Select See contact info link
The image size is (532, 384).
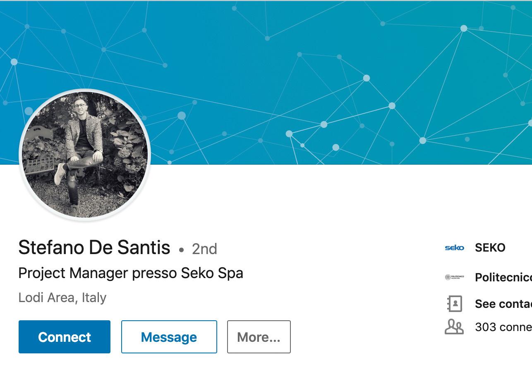[503, 304]
